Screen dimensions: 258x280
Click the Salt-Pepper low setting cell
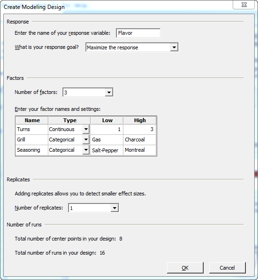click(107, 150)
